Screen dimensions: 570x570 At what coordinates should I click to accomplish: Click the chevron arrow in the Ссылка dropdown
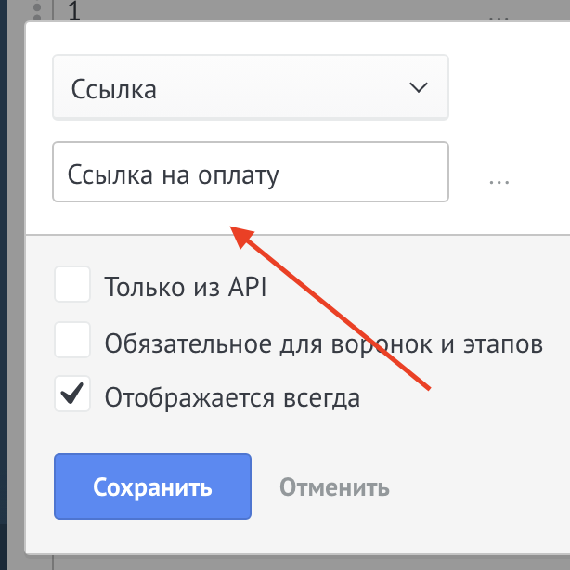pyautogui.click(x=419, y=88)
